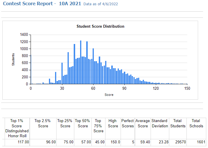Select the 150.0 high score cell
The image size is (208, 148).
pos(113,142)
